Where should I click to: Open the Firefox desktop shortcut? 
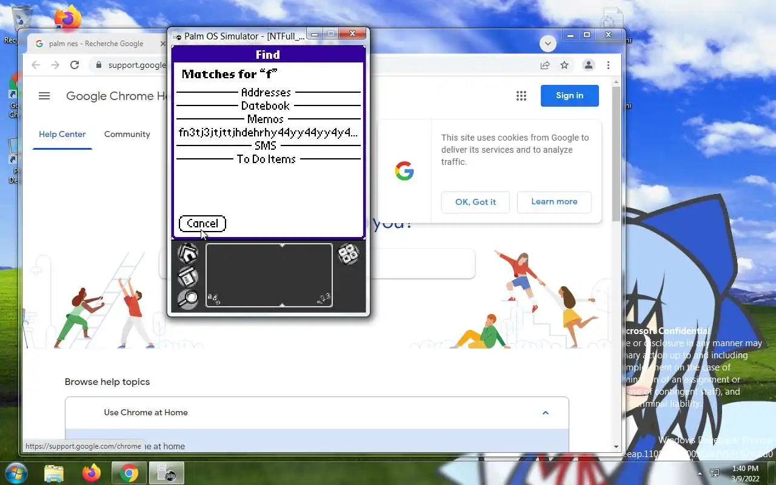point(68,17)
